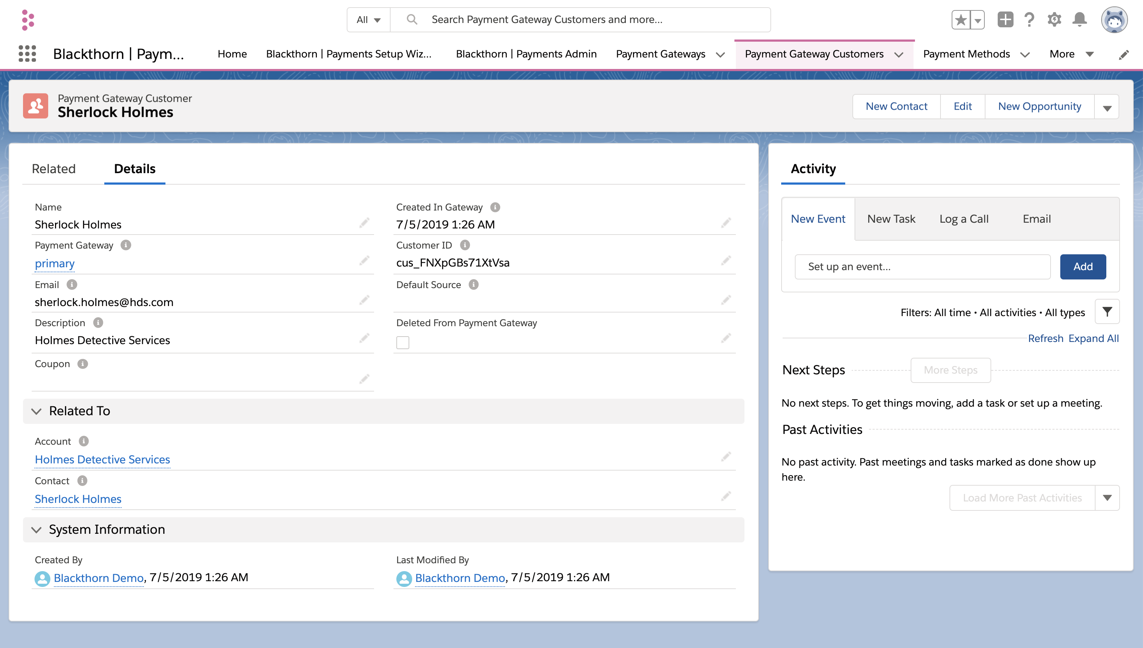The height and width of the screenshot is (648, 1143).
Task: Open the More navigation dropdown
Action: (1071, 54)
